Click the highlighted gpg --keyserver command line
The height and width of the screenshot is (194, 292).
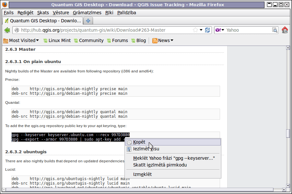[71, 135]
